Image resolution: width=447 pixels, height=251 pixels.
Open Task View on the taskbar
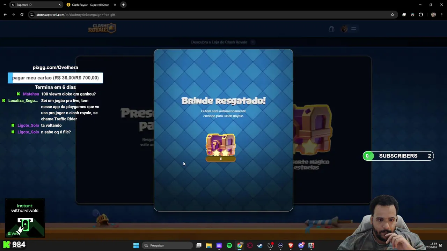pos(199,245)
